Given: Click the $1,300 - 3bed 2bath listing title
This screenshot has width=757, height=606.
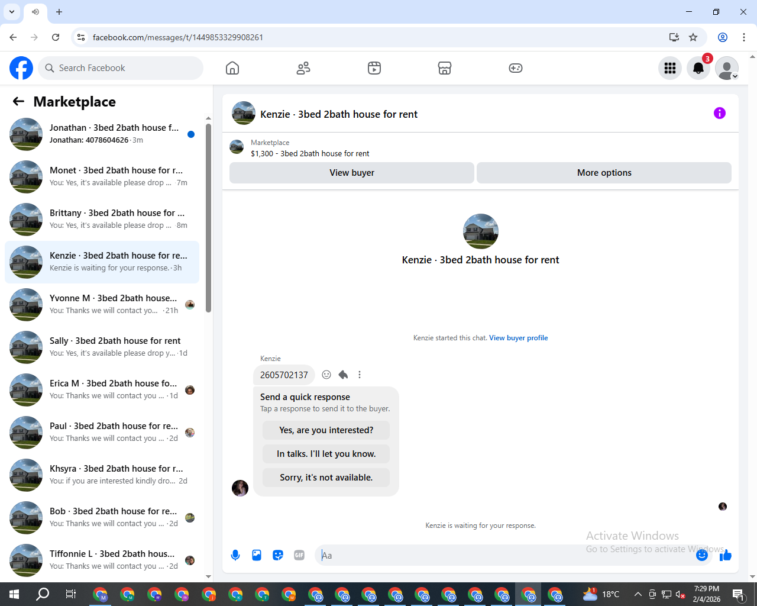Looking at the screenshot, I should pos(310,153).
